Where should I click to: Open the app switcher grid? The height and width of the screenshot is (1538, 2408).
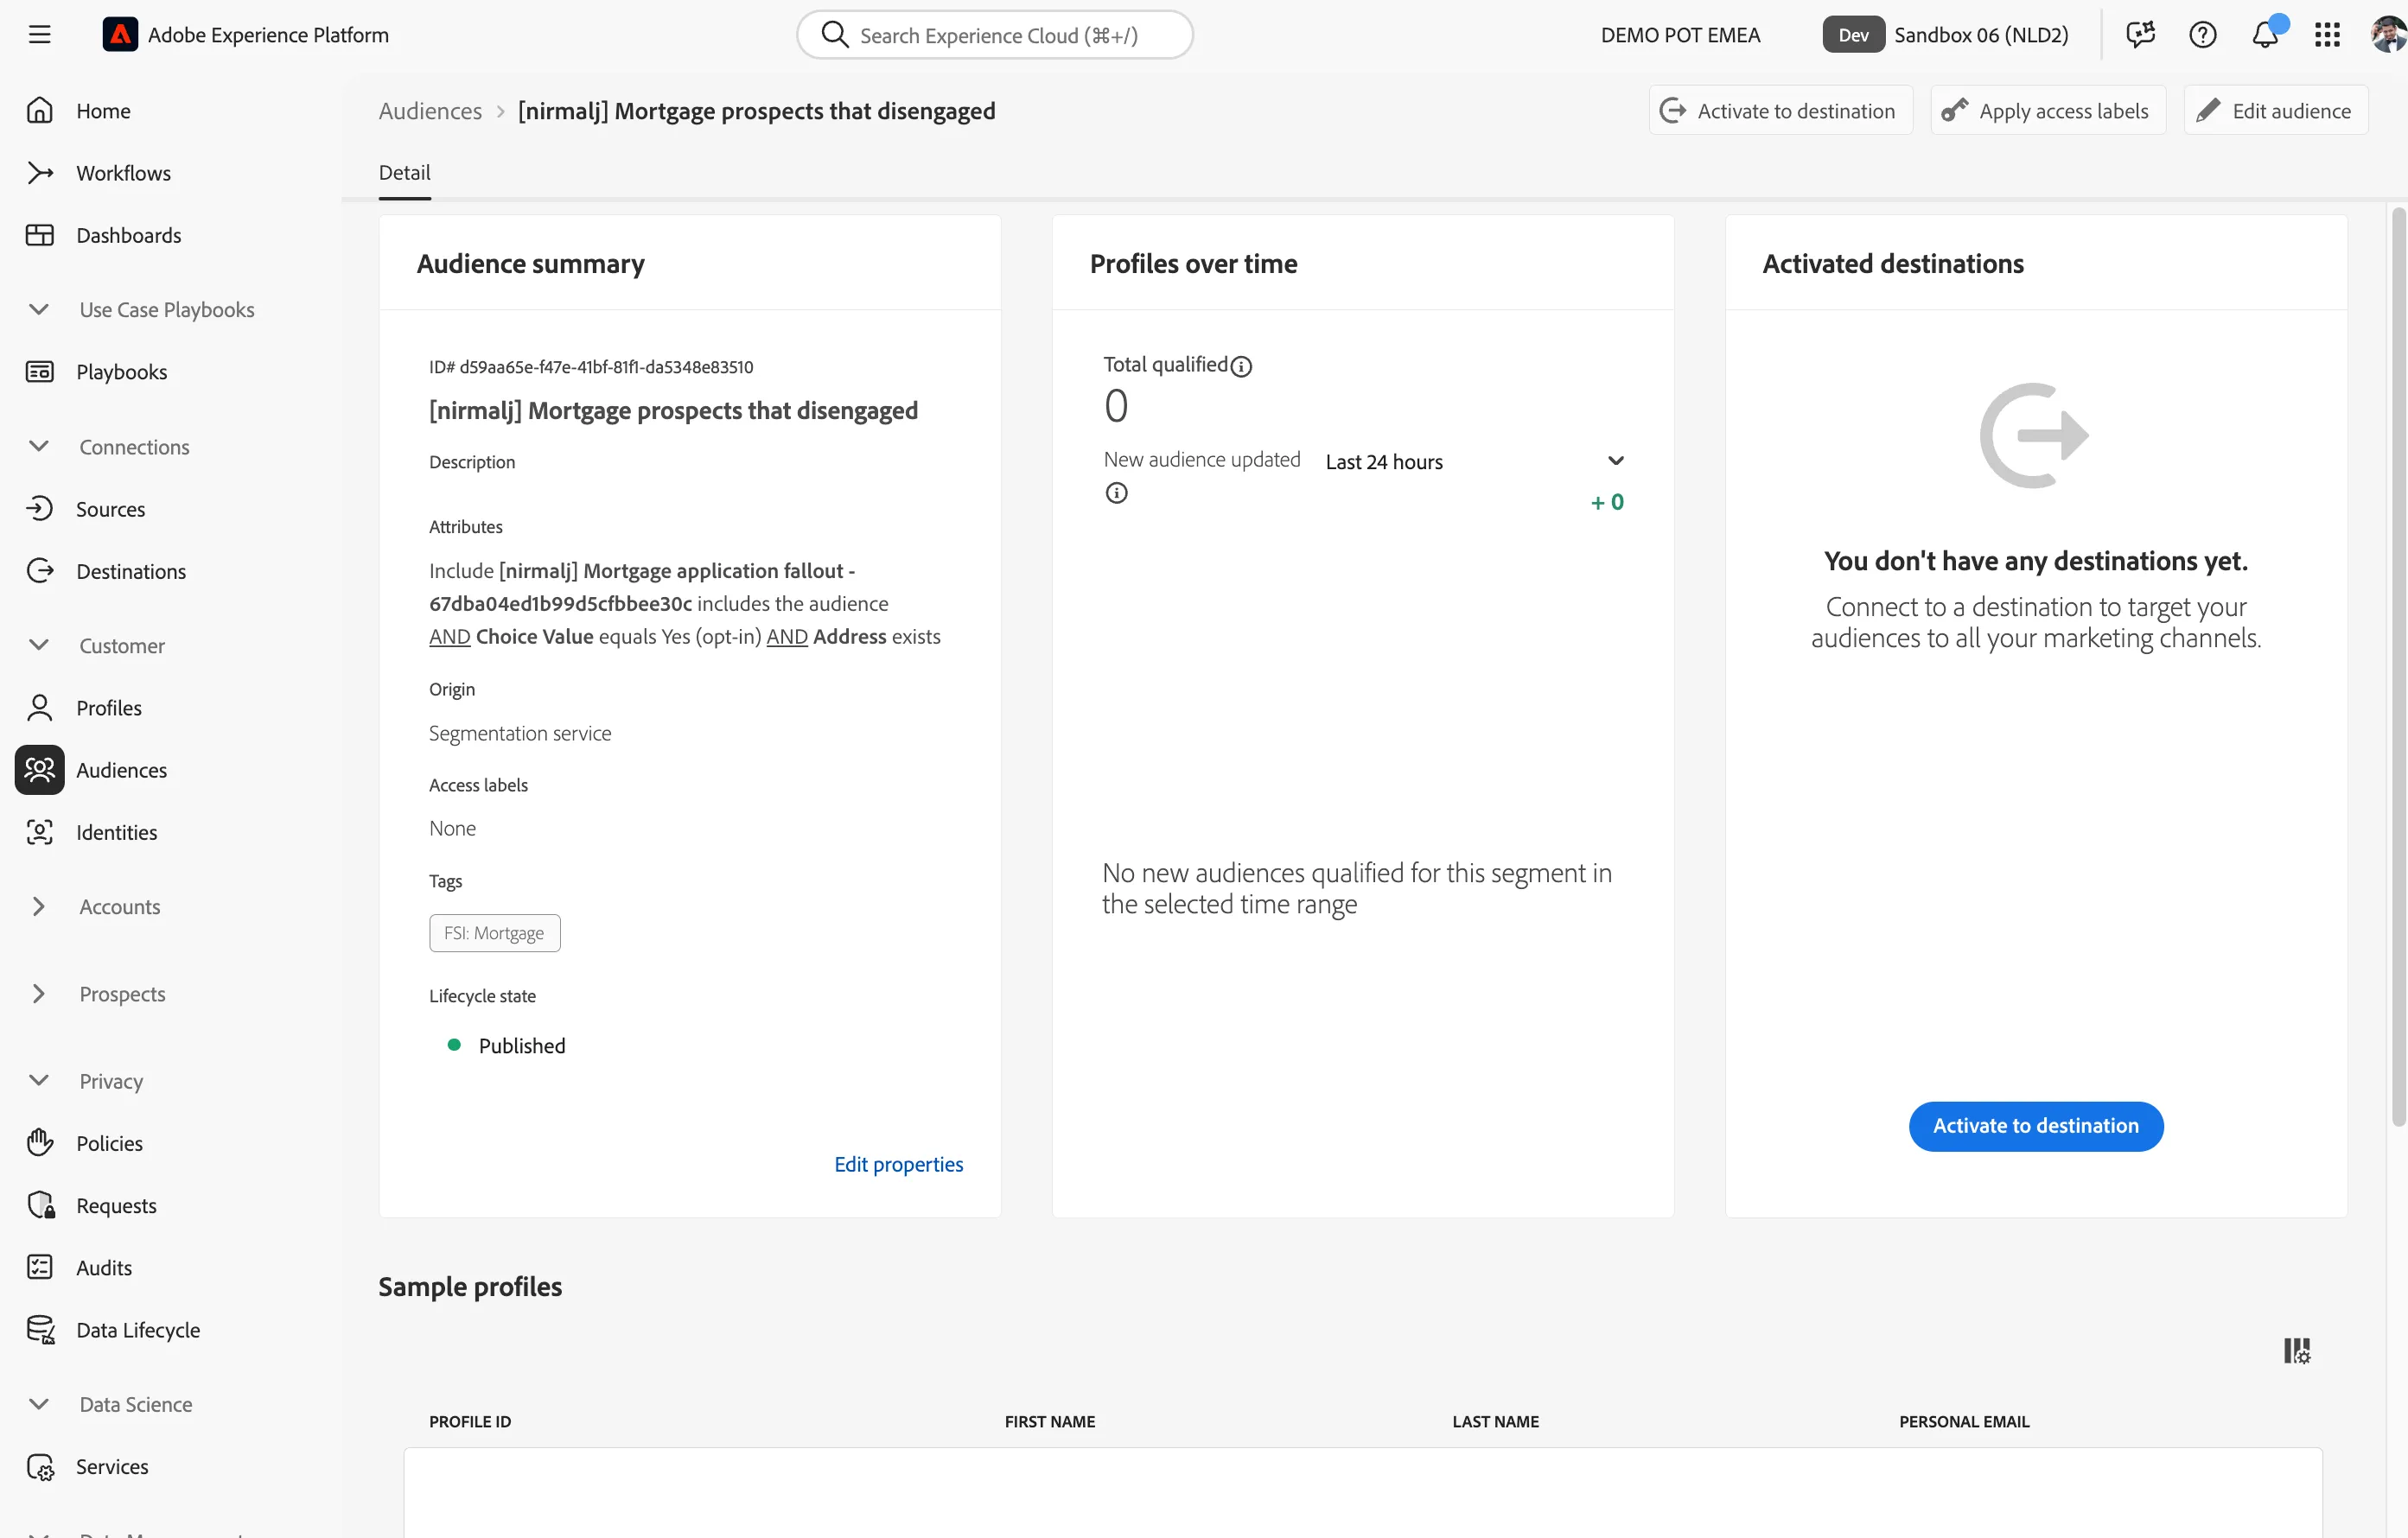(x=2327, y=35)
